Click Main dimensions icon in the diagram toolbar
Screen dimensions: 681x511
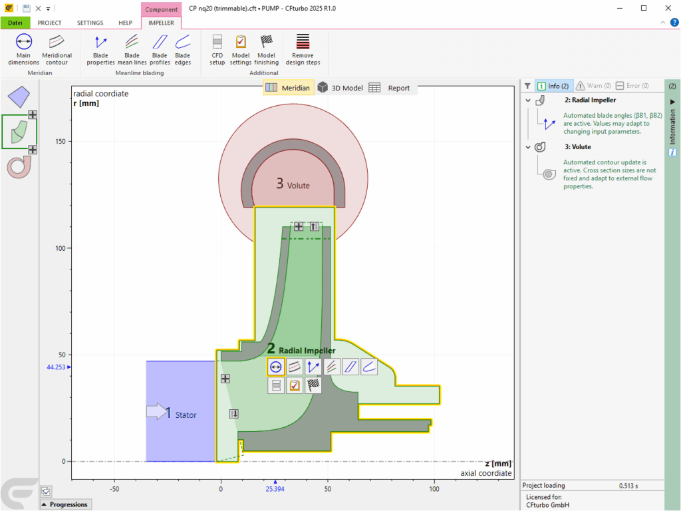(276, 367)
